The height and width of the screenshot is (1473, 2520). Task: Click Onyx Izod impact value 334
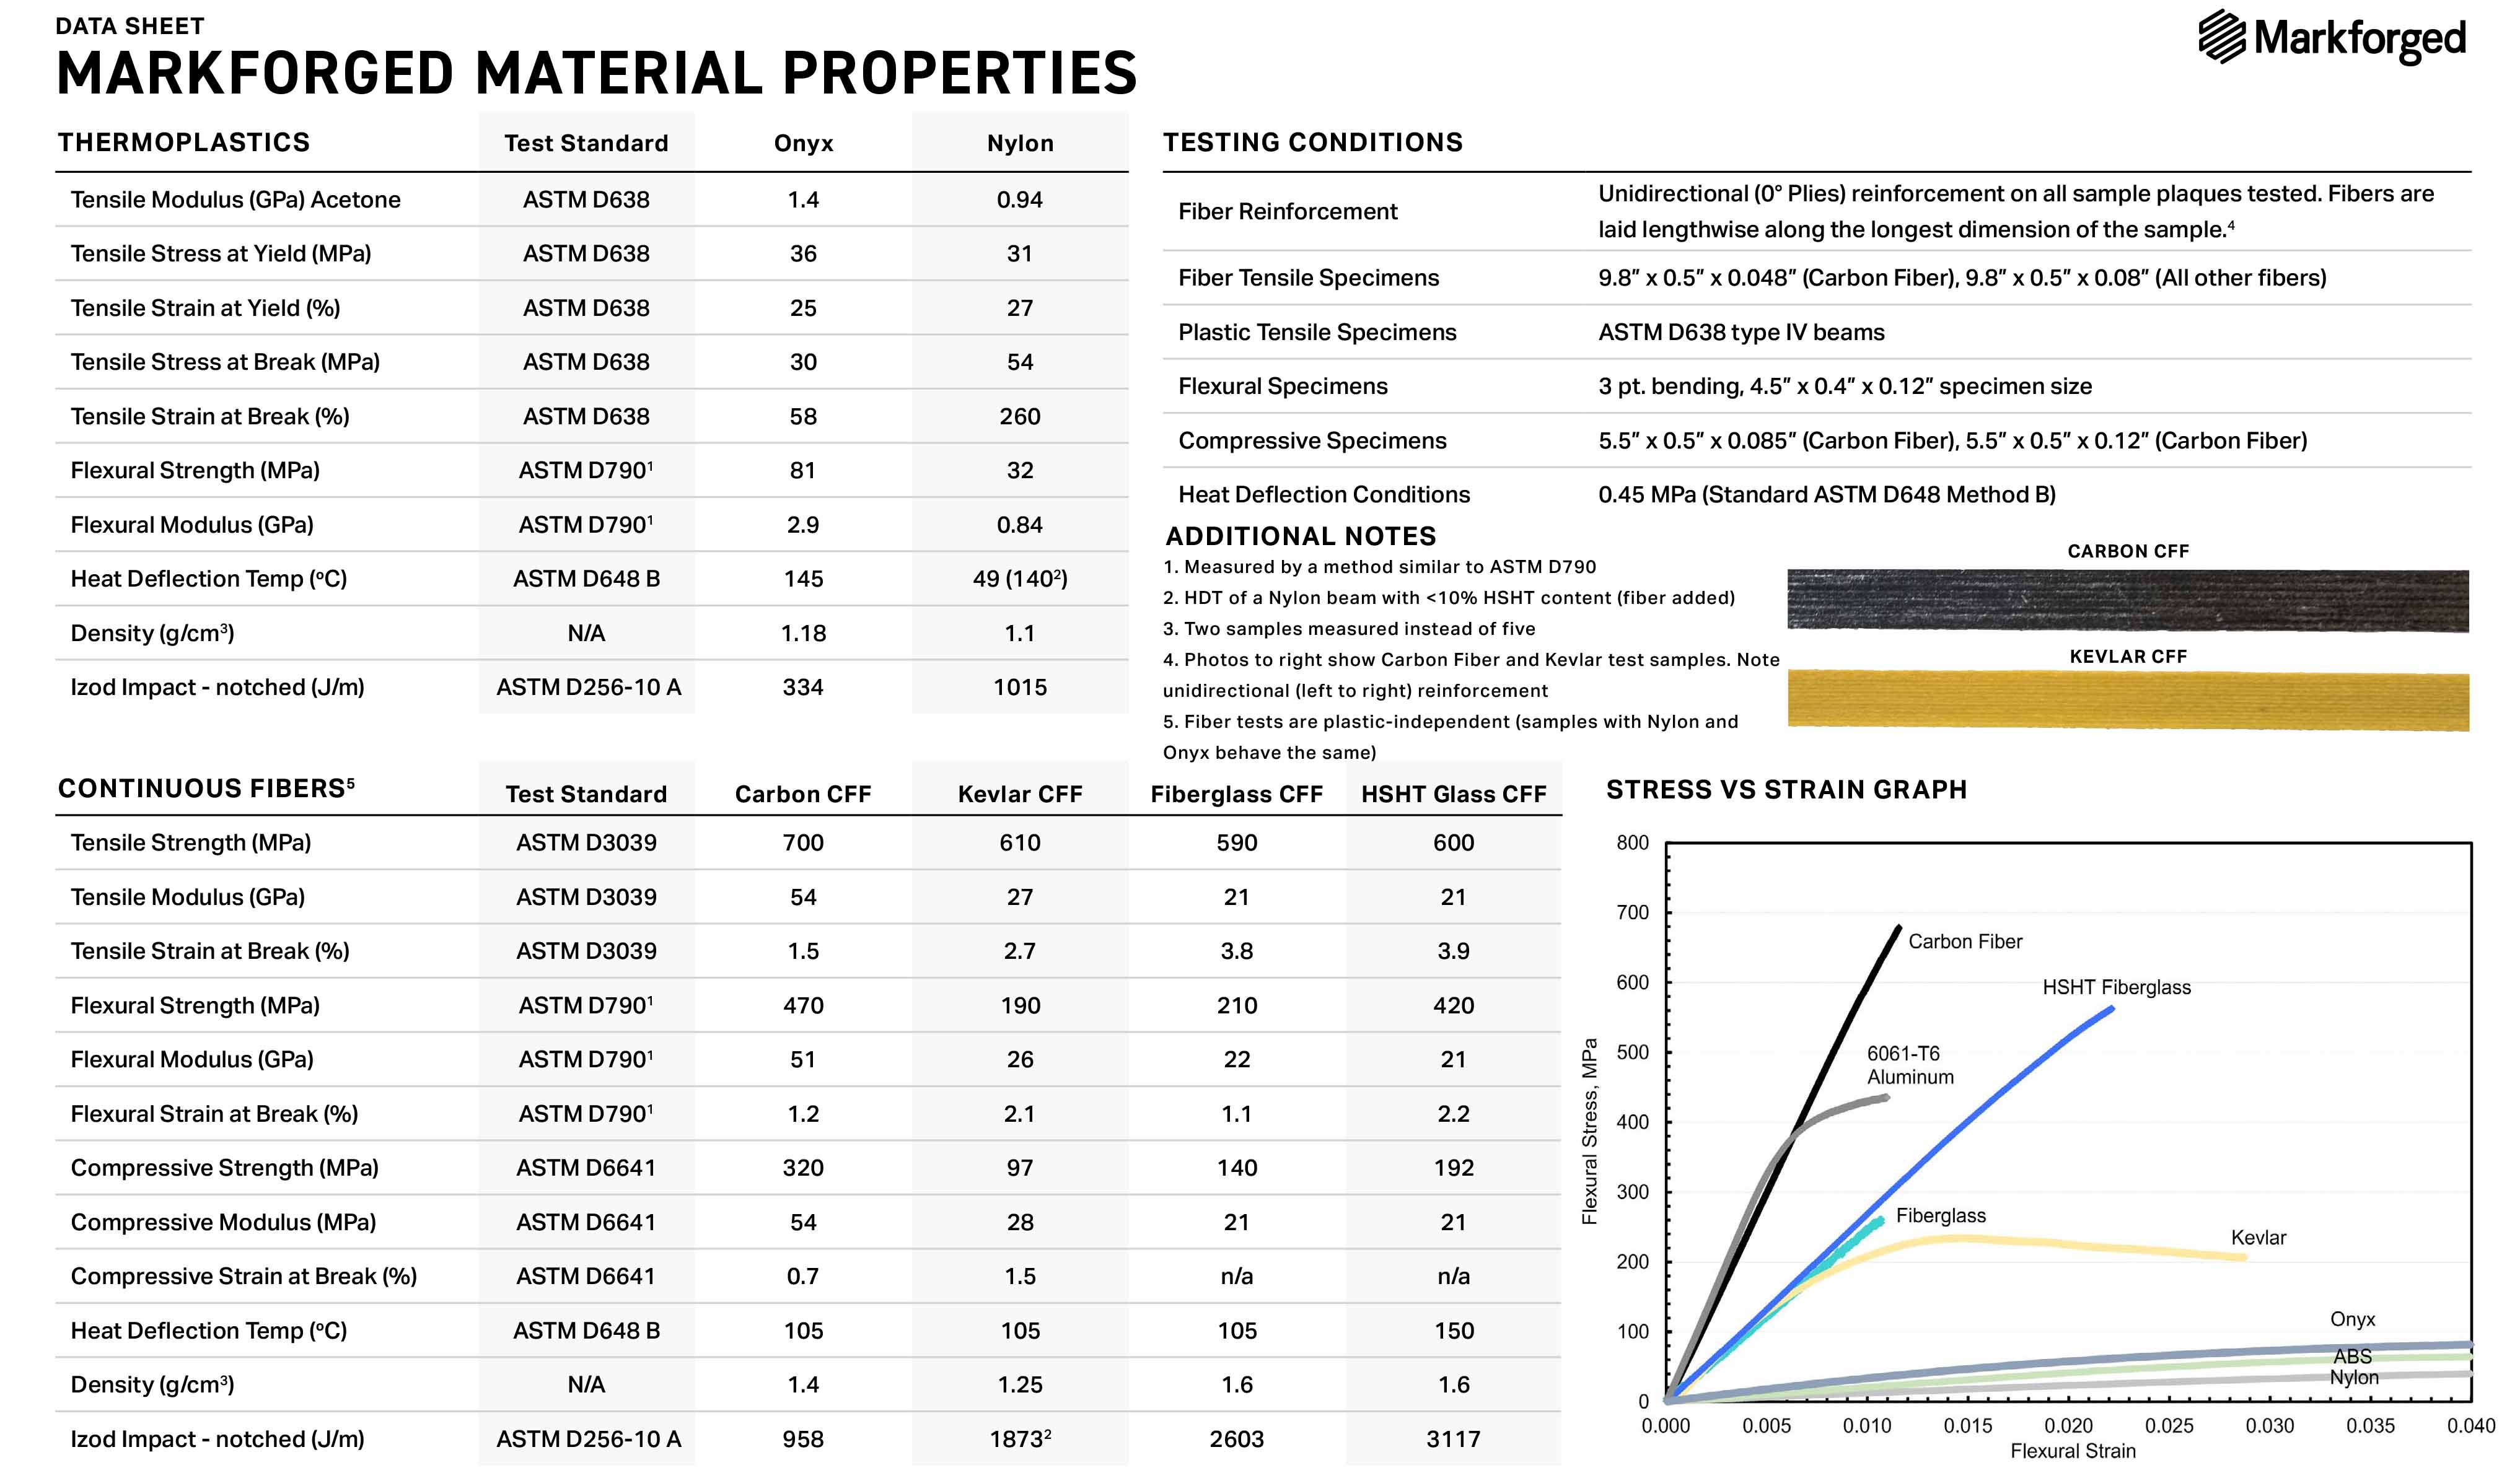803,687
